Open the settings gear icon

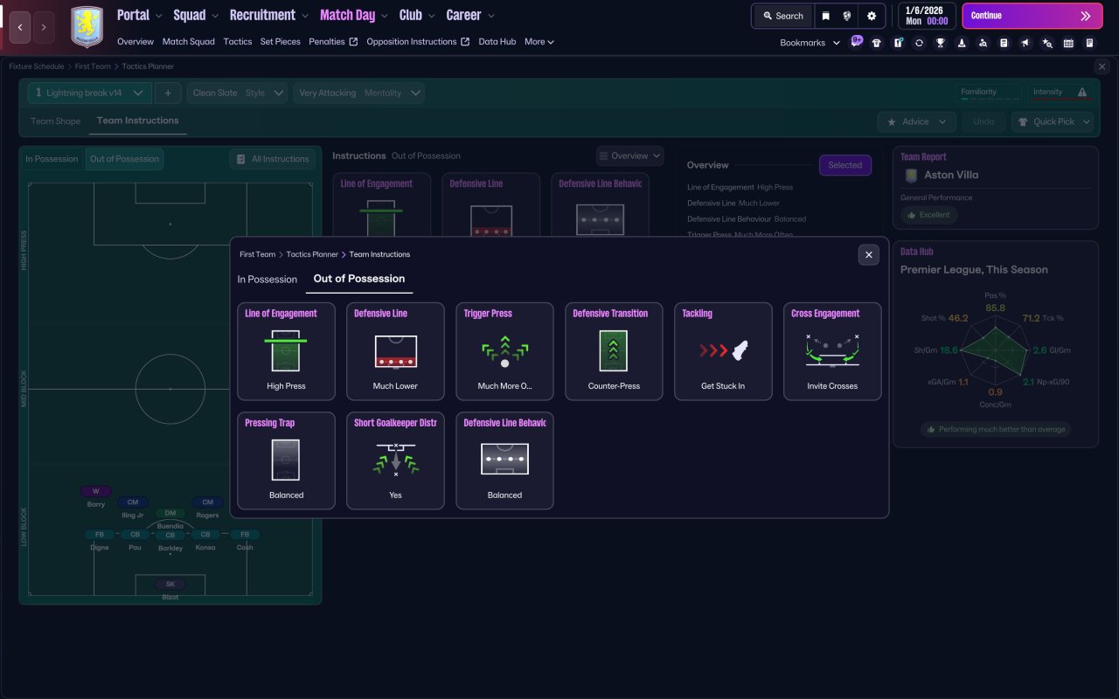tap(872, 16)
